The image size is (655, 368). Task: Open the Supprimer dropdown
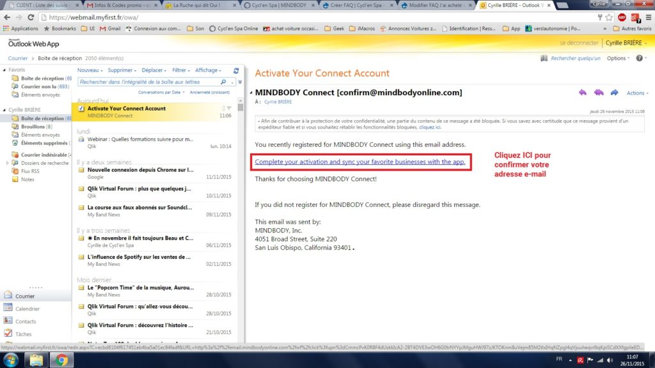pyautogui.click(x=122, y=70)
